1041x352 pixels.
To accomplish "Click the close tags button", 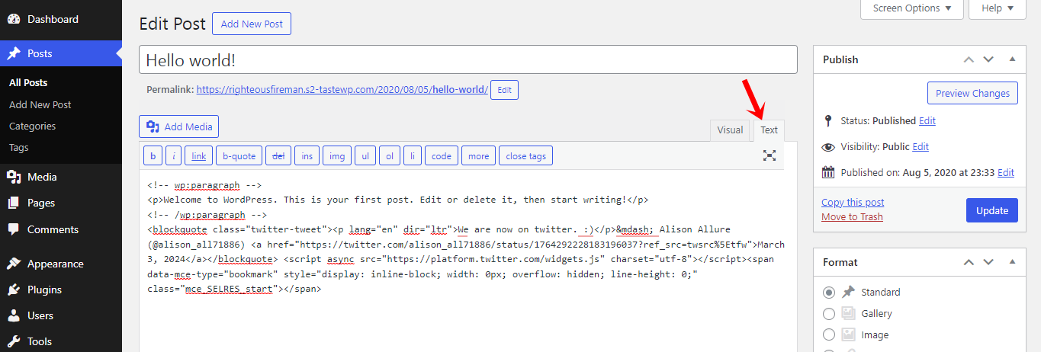I will 526,156.
